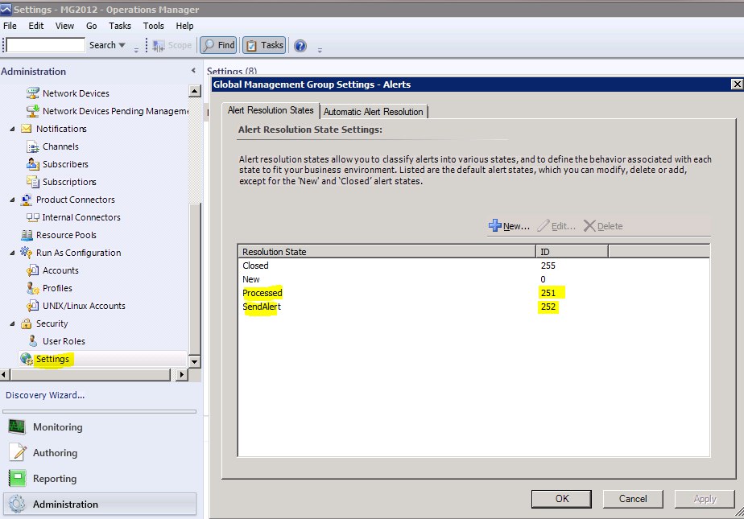This screenshot has height=519, width=744.
Task: Click the Scope toolbar button
Action: pos(172,46)
